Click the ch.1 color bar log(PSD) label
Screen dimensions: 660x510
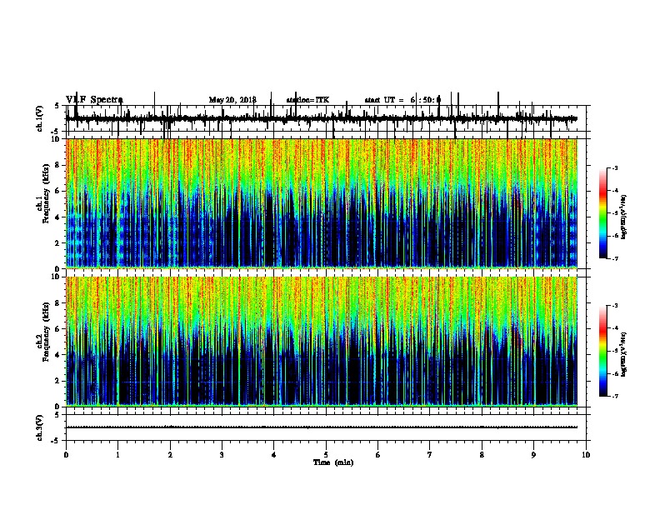coord(624,217)
